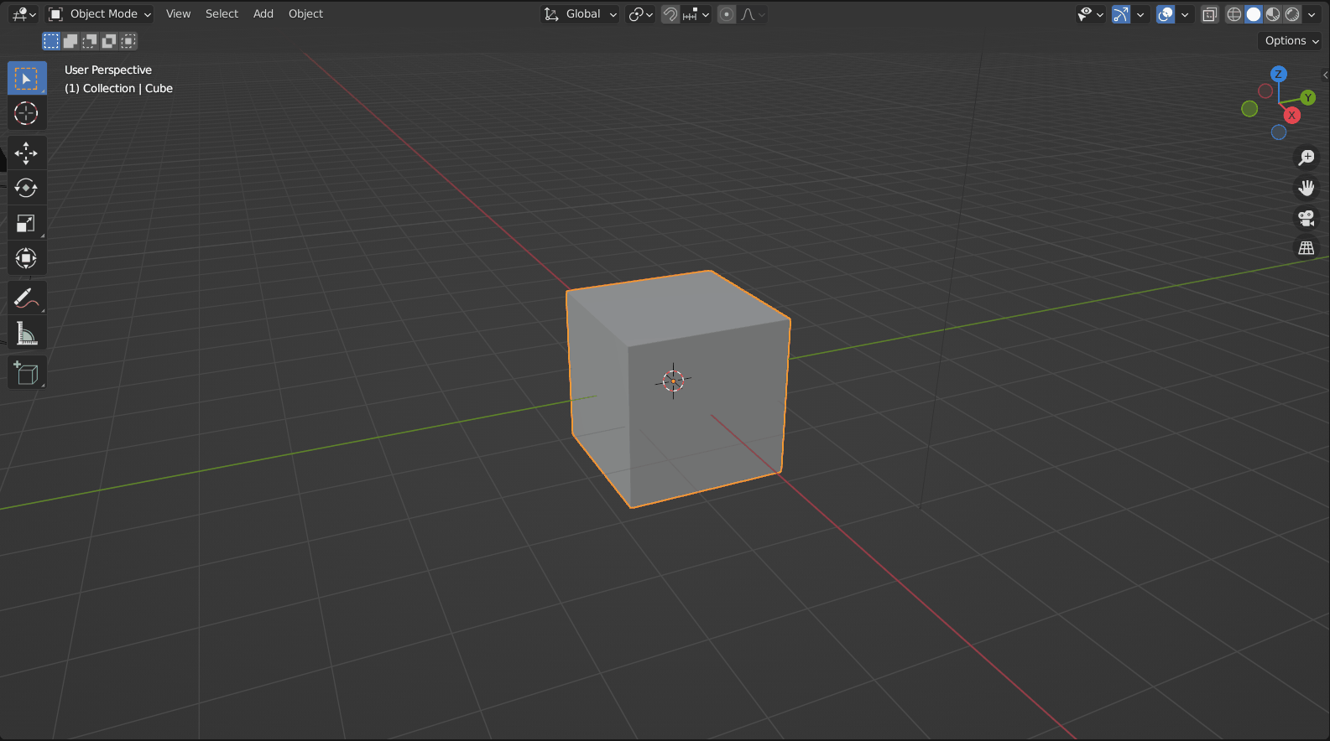This screenshot has height=741, width=1330.
Task: Click the blue Z axis gizmo circle
Action: coord(1278,74)
